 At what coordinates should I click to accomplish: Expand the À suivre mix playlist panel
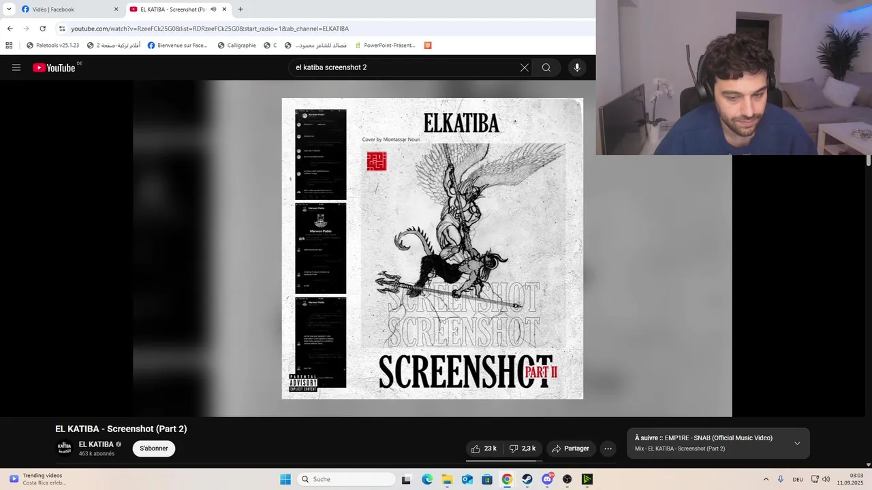[797, 443]
